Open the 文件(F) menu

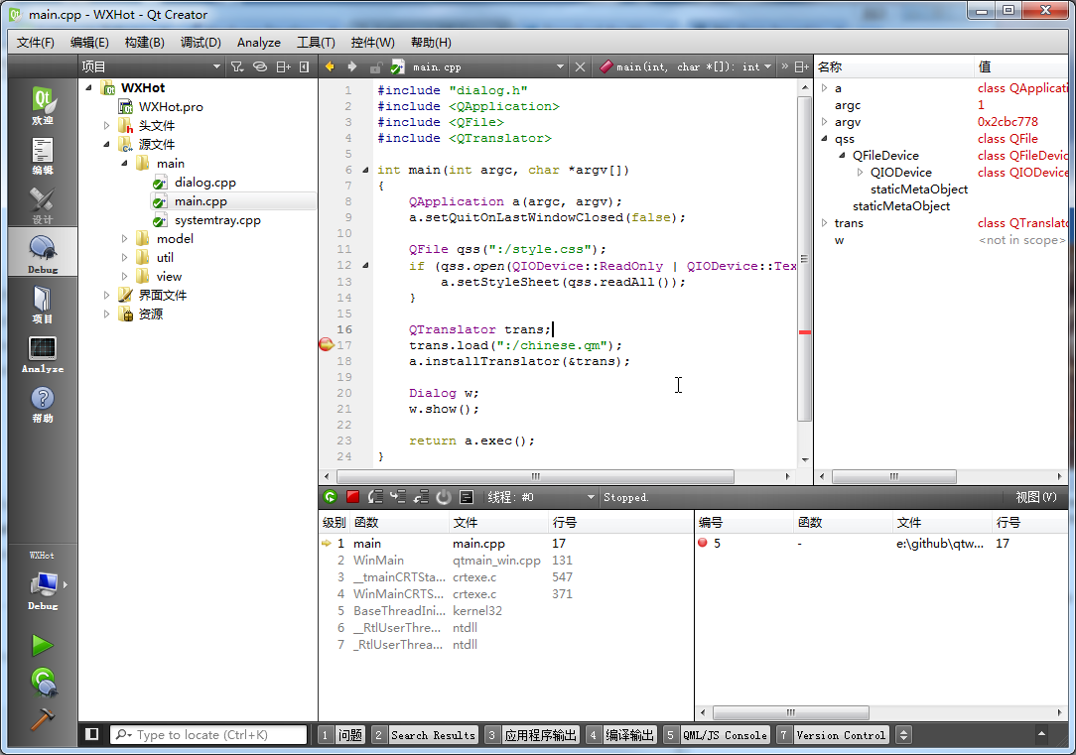coord(35,43)
